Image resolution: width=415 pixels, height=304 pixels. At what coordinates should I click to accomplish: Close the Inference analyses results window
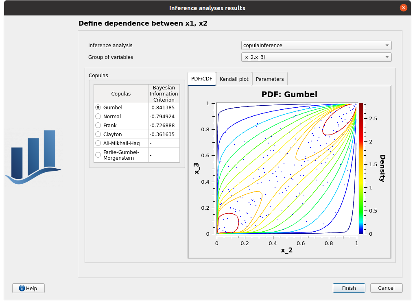(x=403, y=8)
